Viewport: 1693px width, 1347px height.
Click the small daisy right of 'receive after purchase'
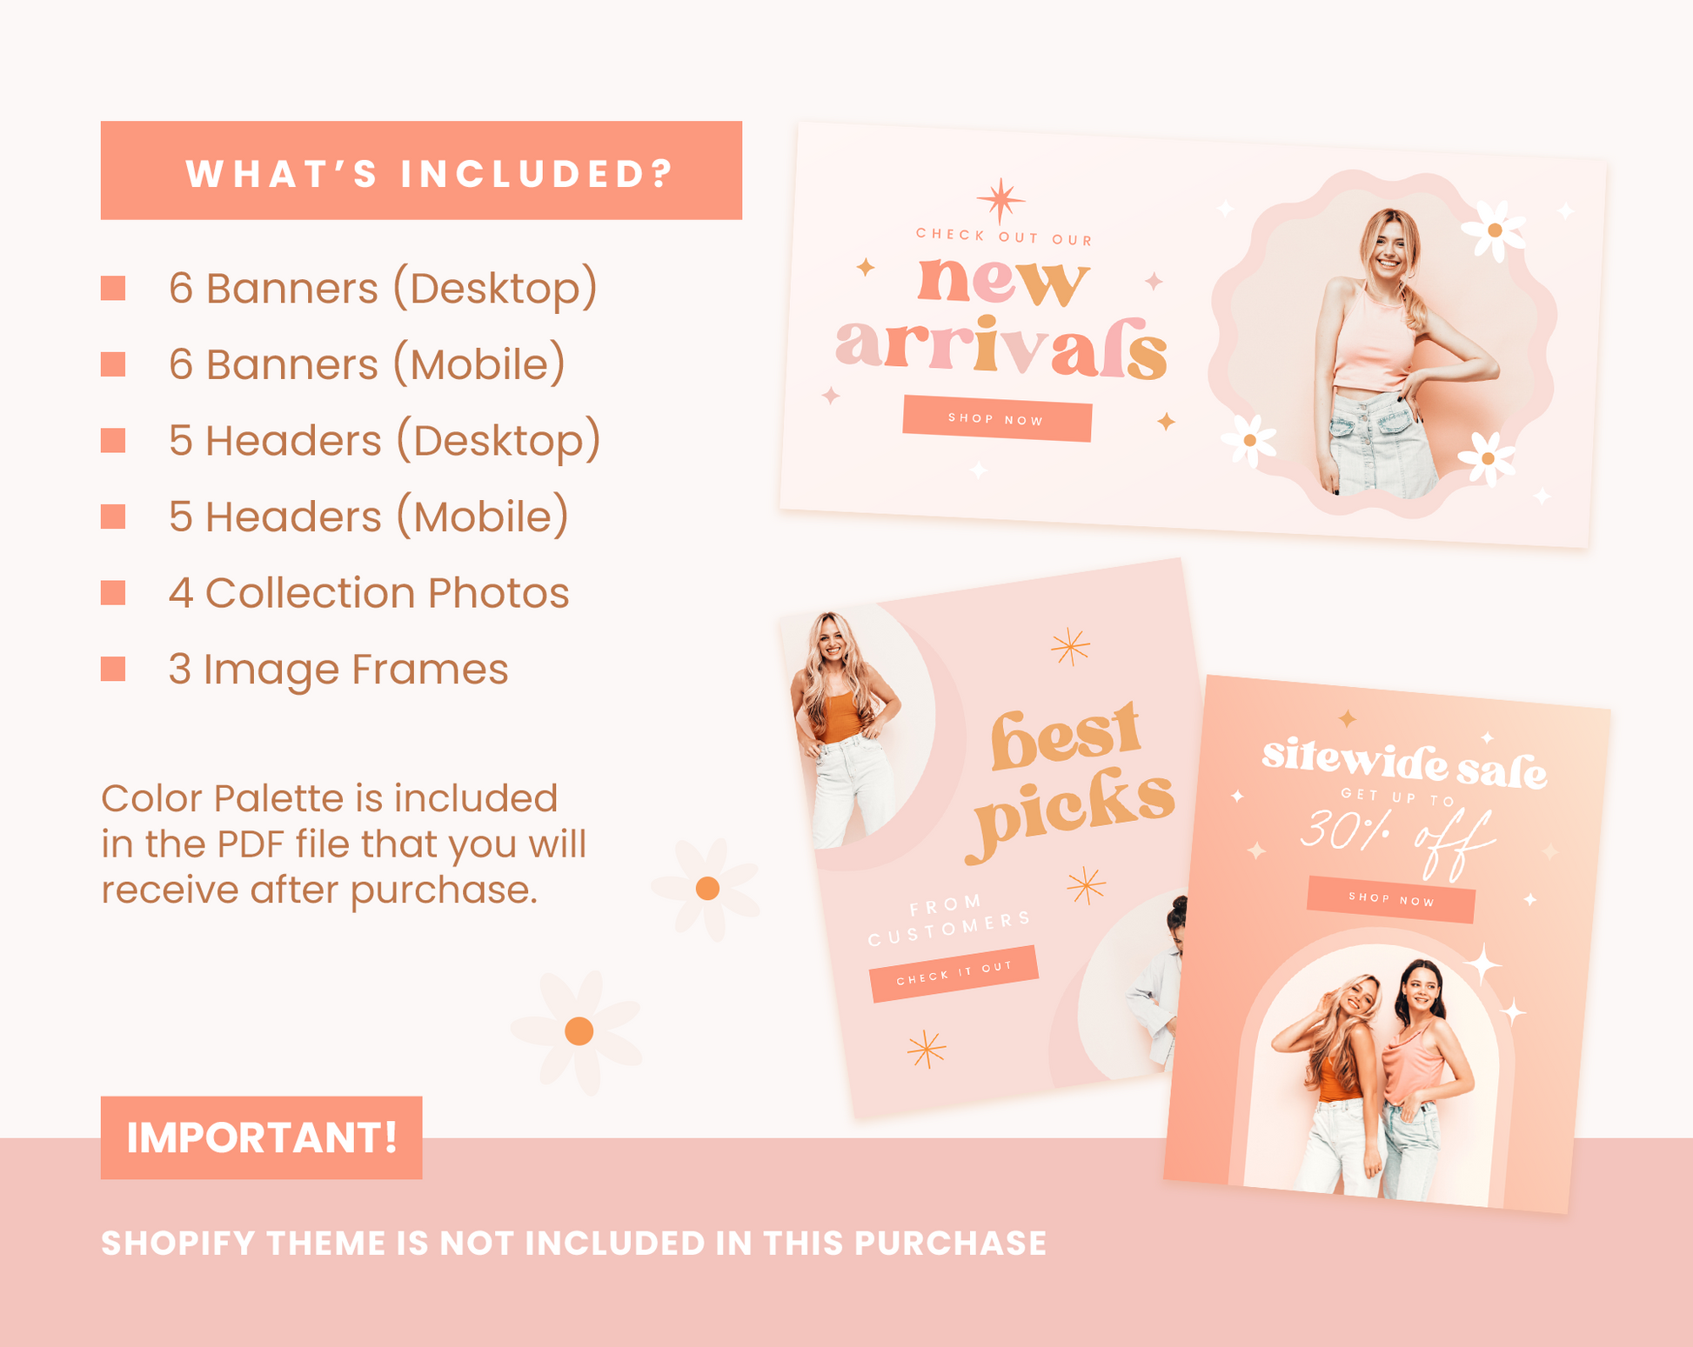(706, 888)
